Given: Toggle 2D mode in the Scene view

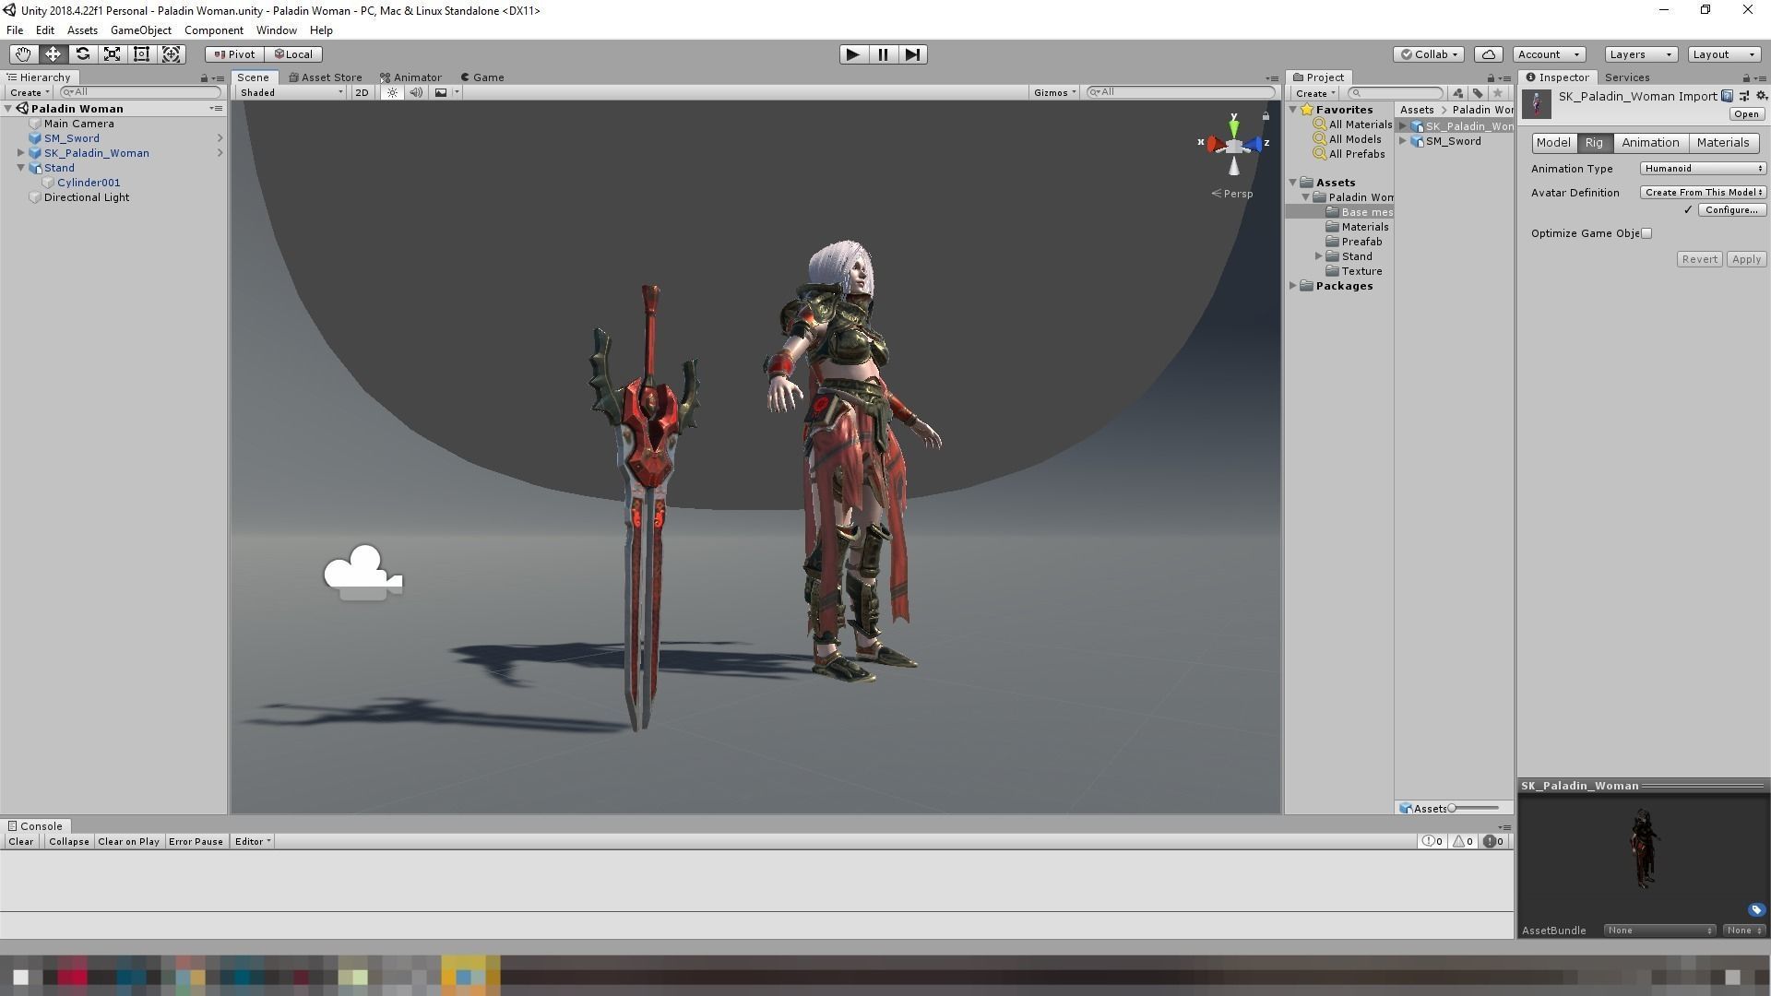Looking at the screenshot, I should tap(362, 92).
